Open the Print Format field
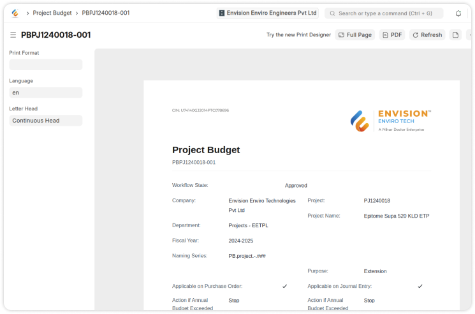This screenshot has width=475, height=314. 46,64
